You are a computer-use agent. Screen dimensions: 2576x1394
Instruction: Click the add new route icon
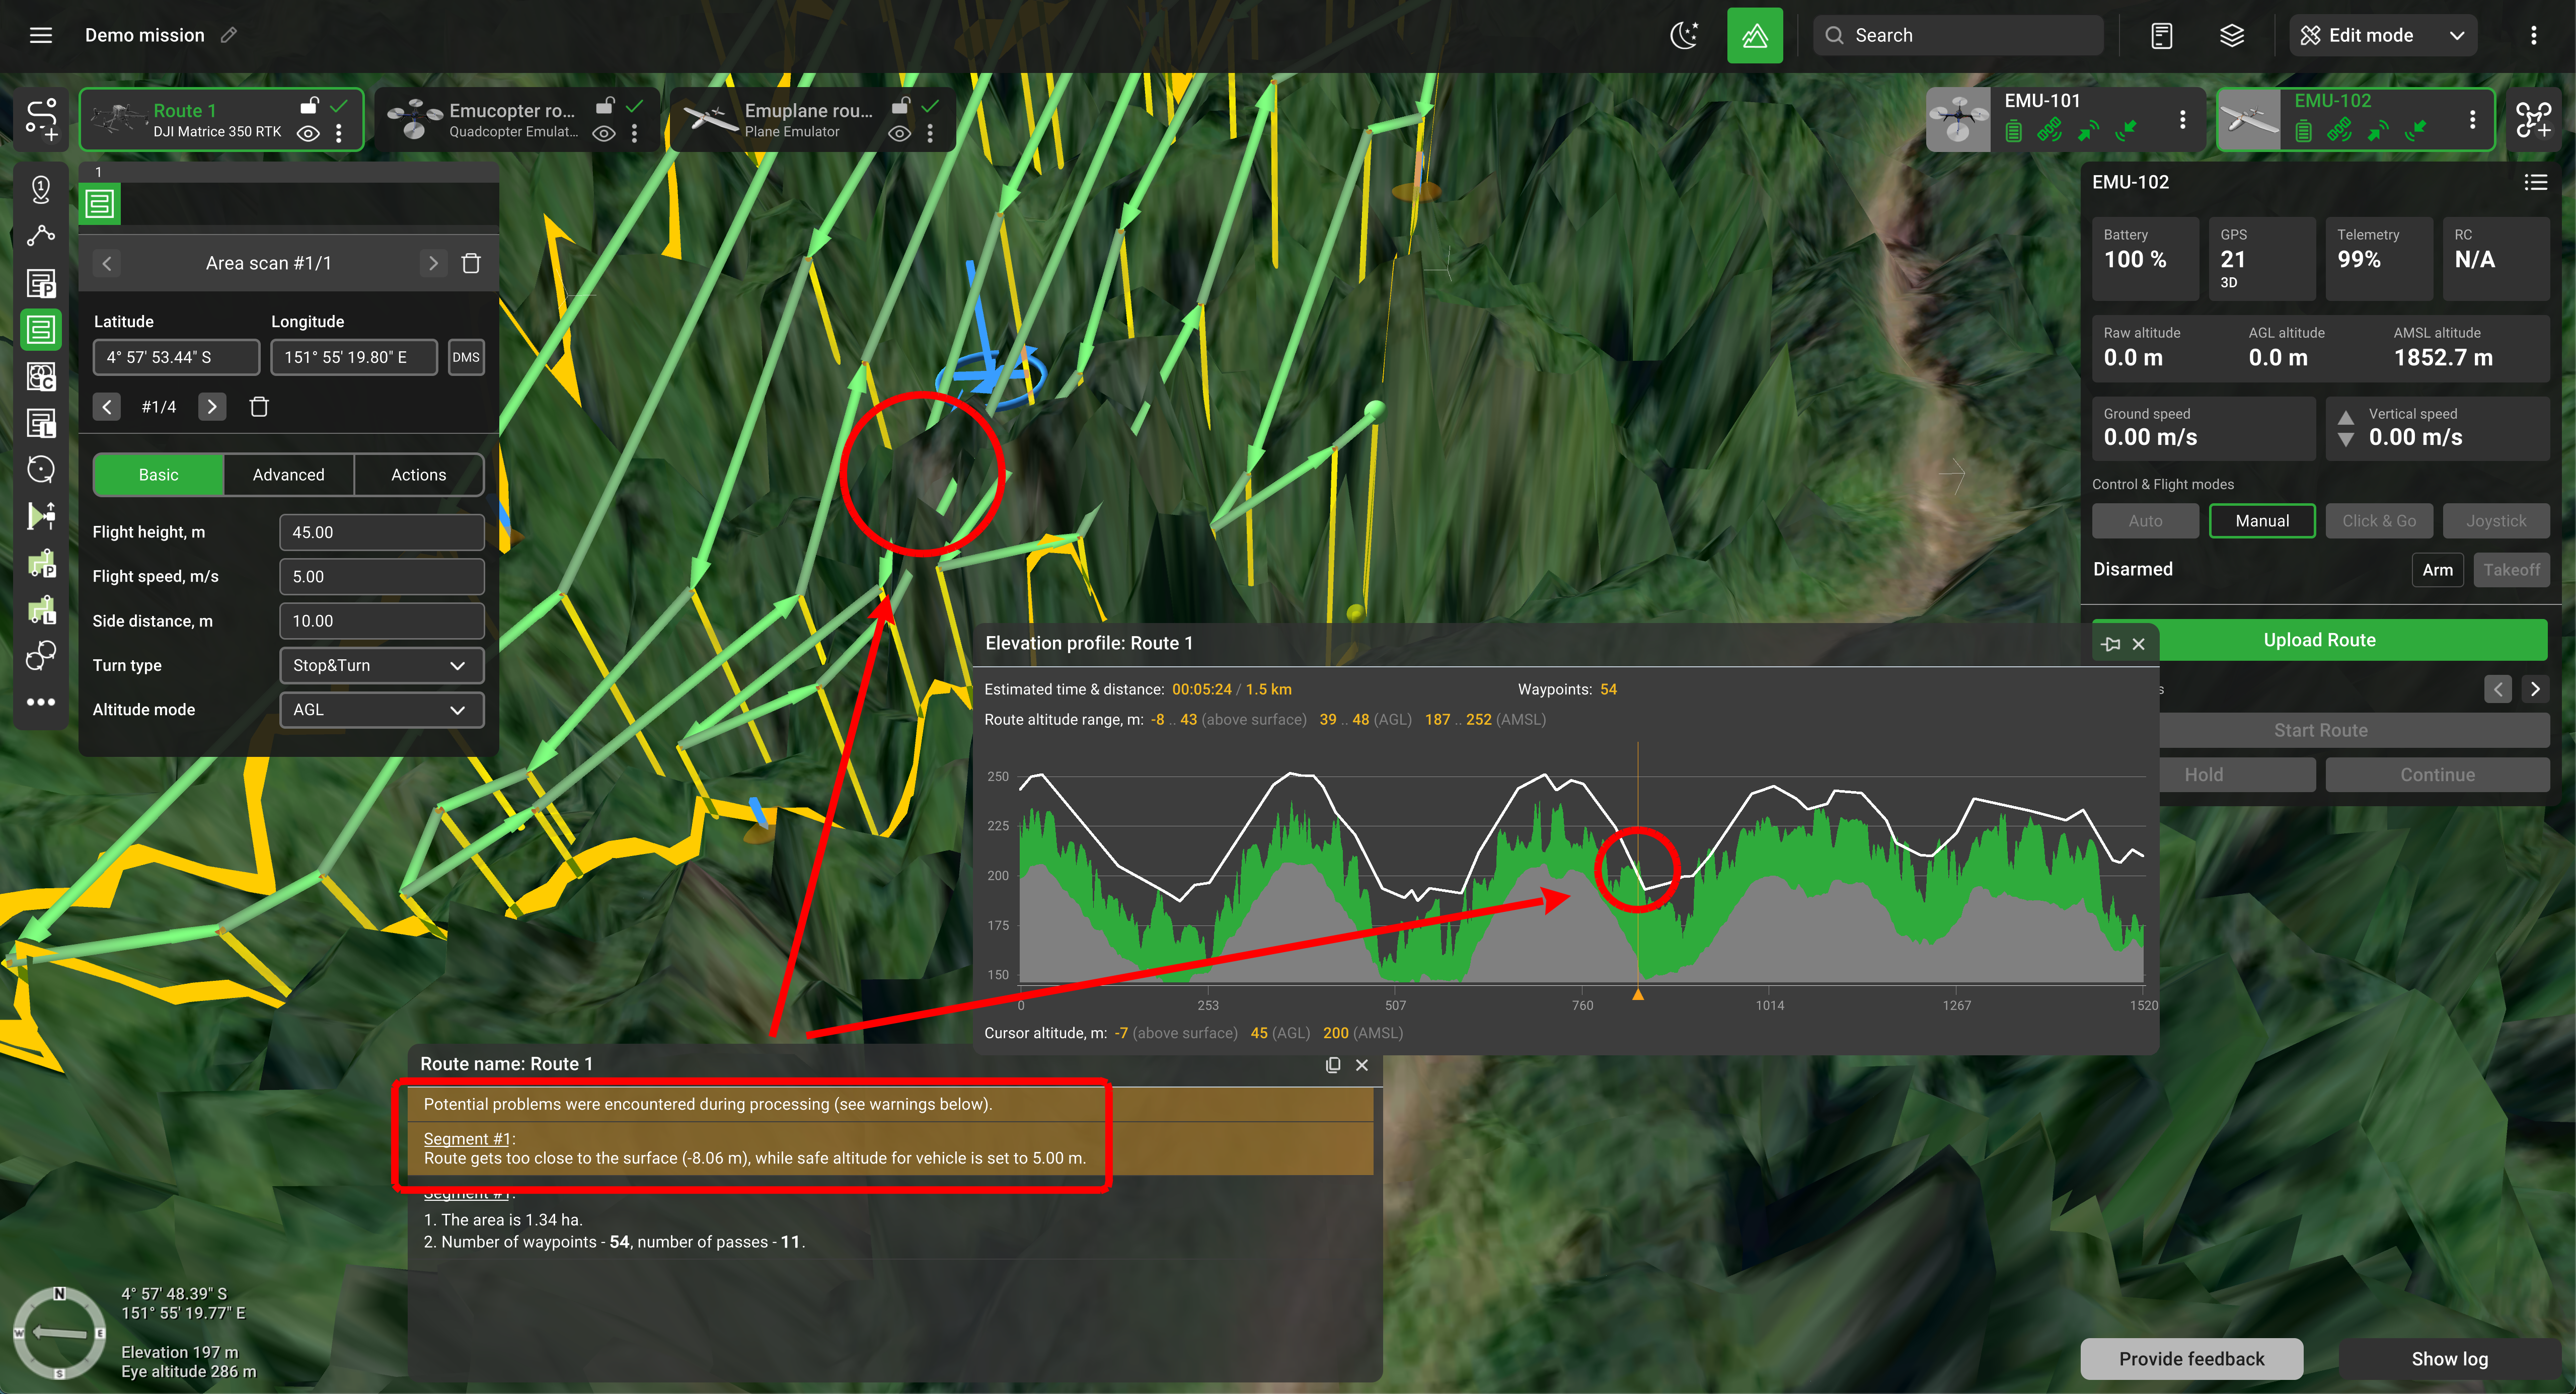click(41, 119)
